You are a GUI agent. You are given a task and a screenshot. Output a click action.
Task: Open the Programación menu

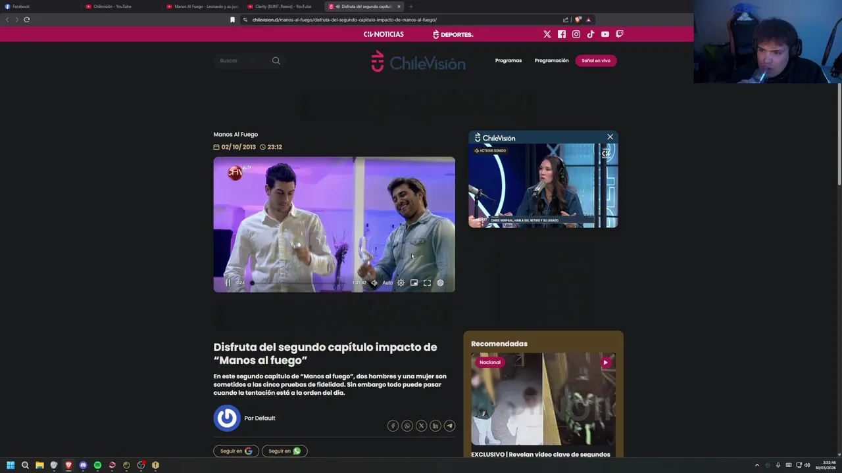[551, 60]
